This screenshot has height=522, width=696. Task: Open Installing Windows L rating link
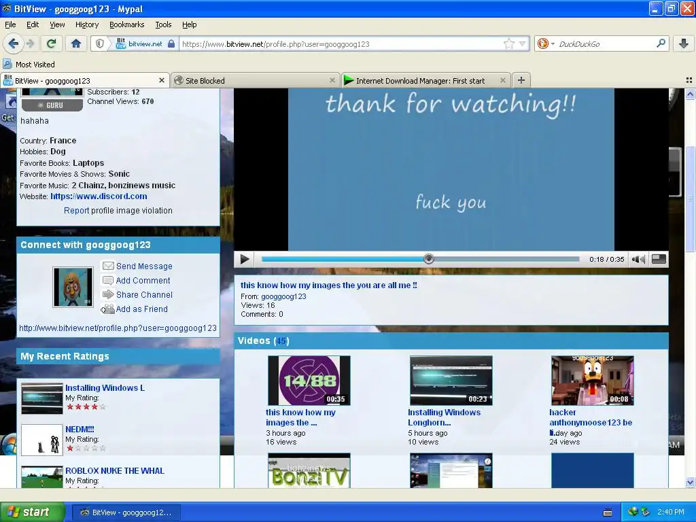click(x=105, y=387)
